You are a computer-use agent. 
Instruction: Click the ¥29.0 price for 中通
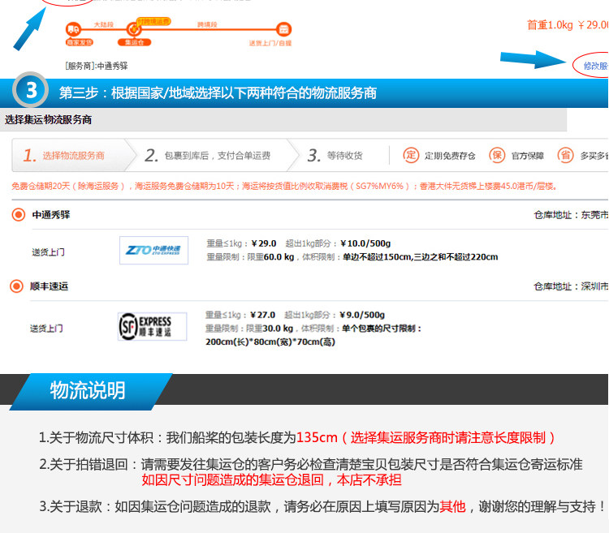(x=264, y=243)
